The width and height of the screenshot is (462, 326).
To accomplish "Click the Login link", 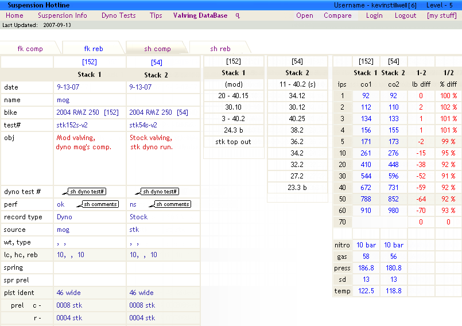I will (374, 15).
